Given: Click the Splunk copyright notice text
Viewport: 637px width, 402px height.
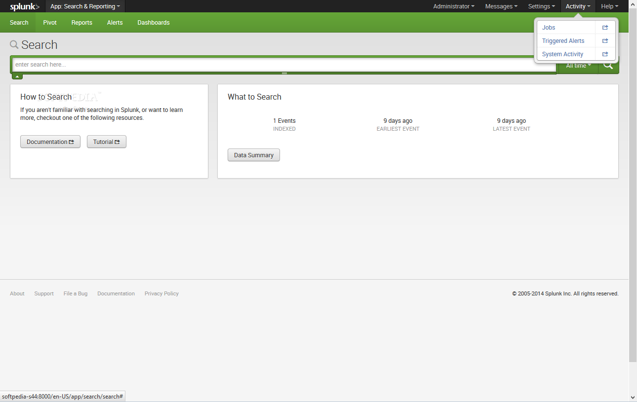Looking at the screenshot, I should click(565, 293).
